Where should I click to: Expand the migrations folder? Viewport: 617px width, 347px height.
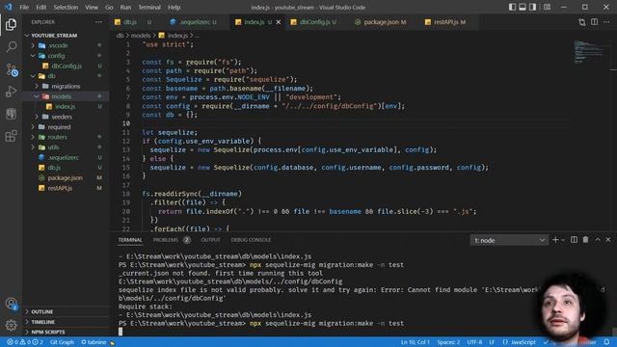click(37, 86)
